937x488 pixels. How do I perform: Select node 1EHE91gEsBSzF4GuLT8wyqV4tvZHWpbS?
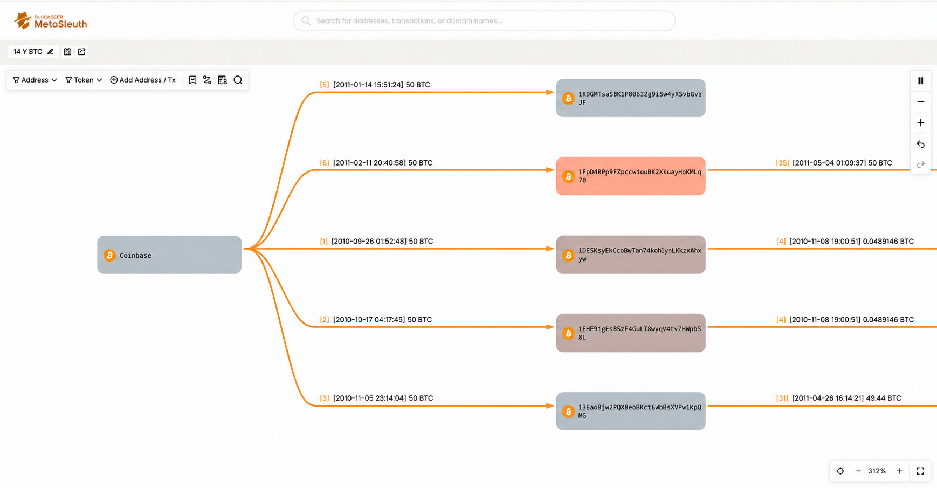(x=631, y=333)
